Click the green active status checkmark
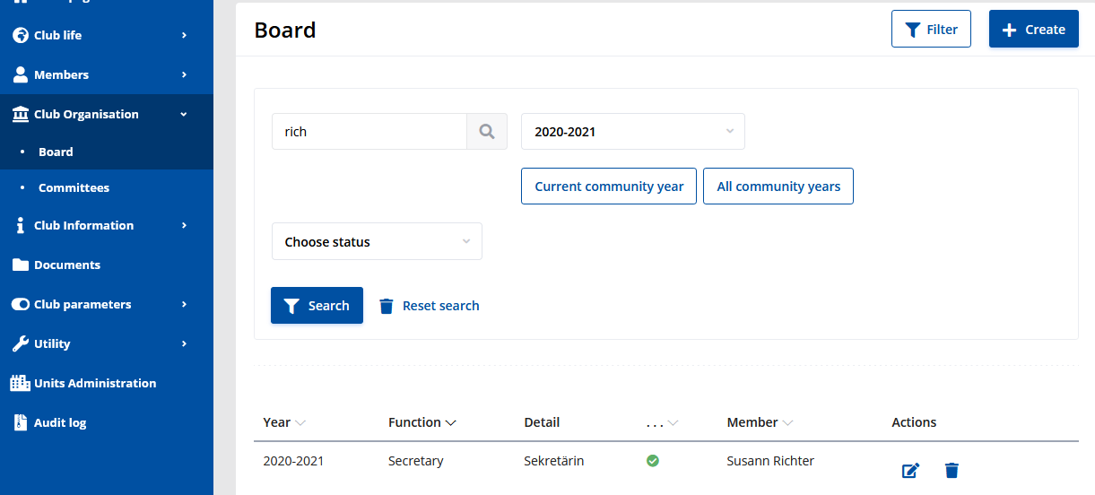 pos(653,461)
